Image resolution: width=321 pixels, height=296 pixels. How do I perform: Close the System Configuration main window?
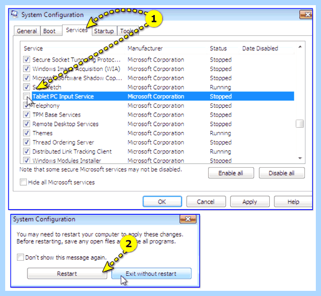coord(306,14)
